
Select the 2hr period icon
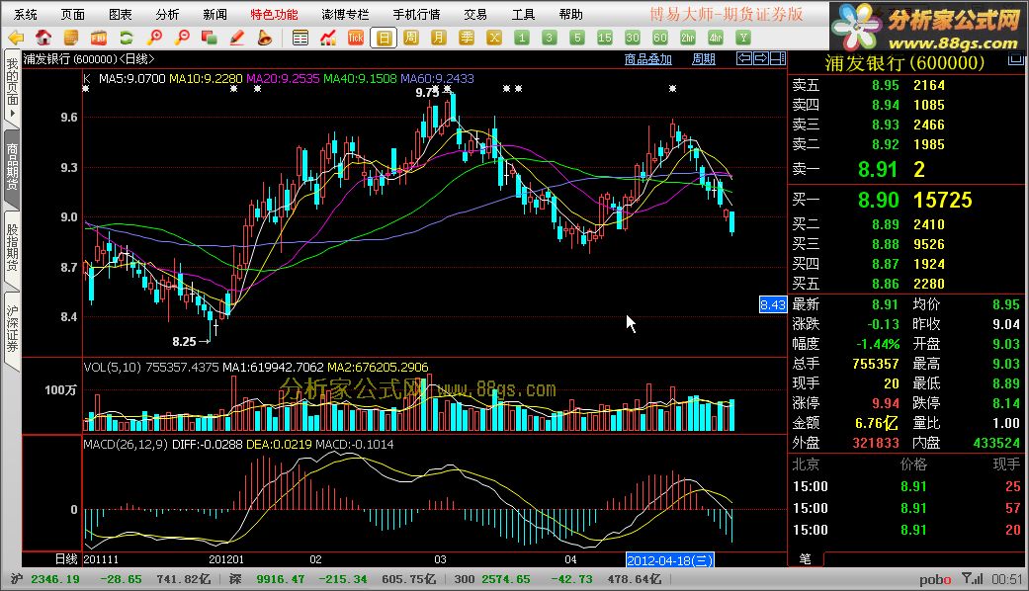688,38
